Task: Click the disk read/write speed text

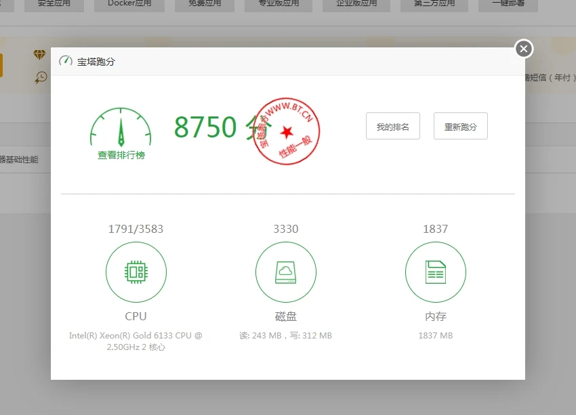Action: [x=285, y=335]
